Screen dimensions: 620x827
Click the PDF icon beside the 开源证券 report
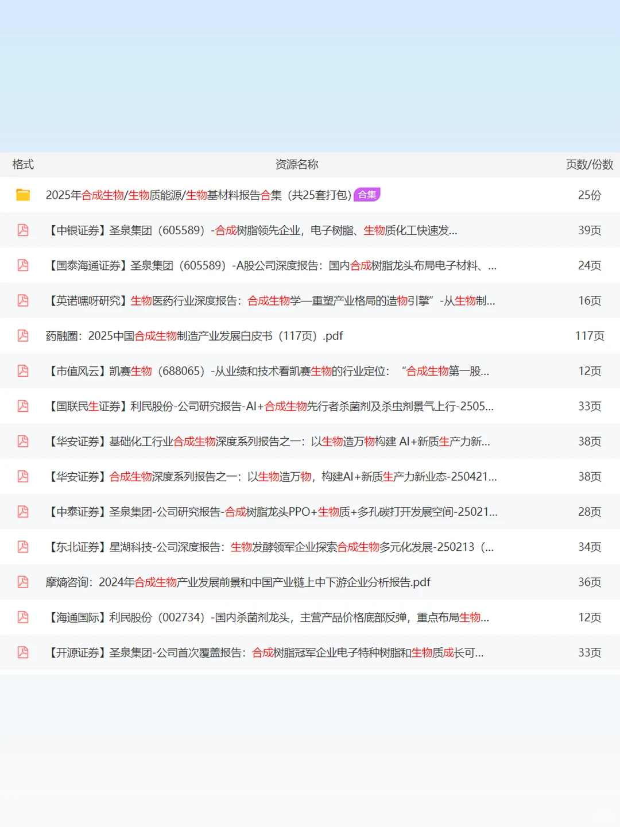tap(23, 652)
